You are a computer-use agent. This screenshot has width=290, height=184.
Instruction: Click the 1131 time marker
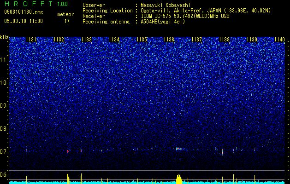pyautogui.click(x=31, y=40)
